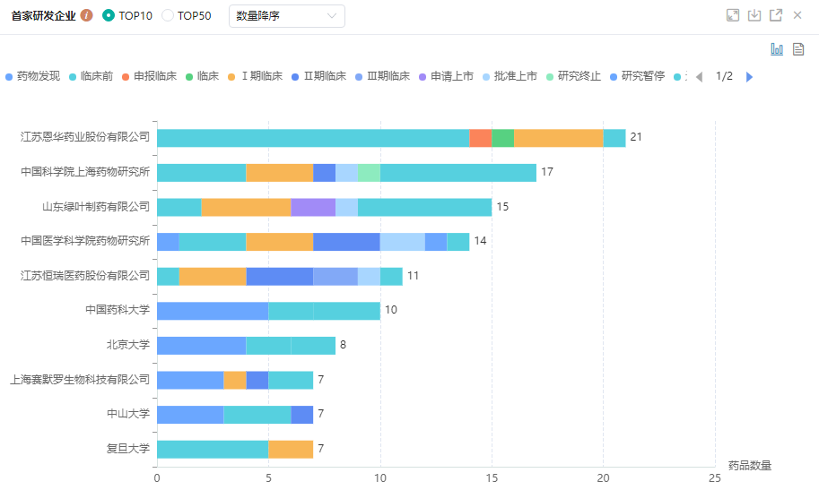Click 中国药科大学 axis label
The width and height of the screenshot is (819, 490).
click(x=118, y=310)
